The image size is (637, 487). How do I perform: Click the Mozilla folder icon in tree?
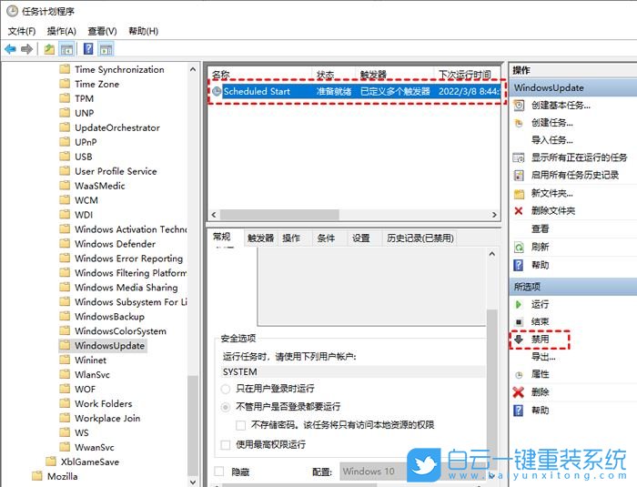click(37, 476)
